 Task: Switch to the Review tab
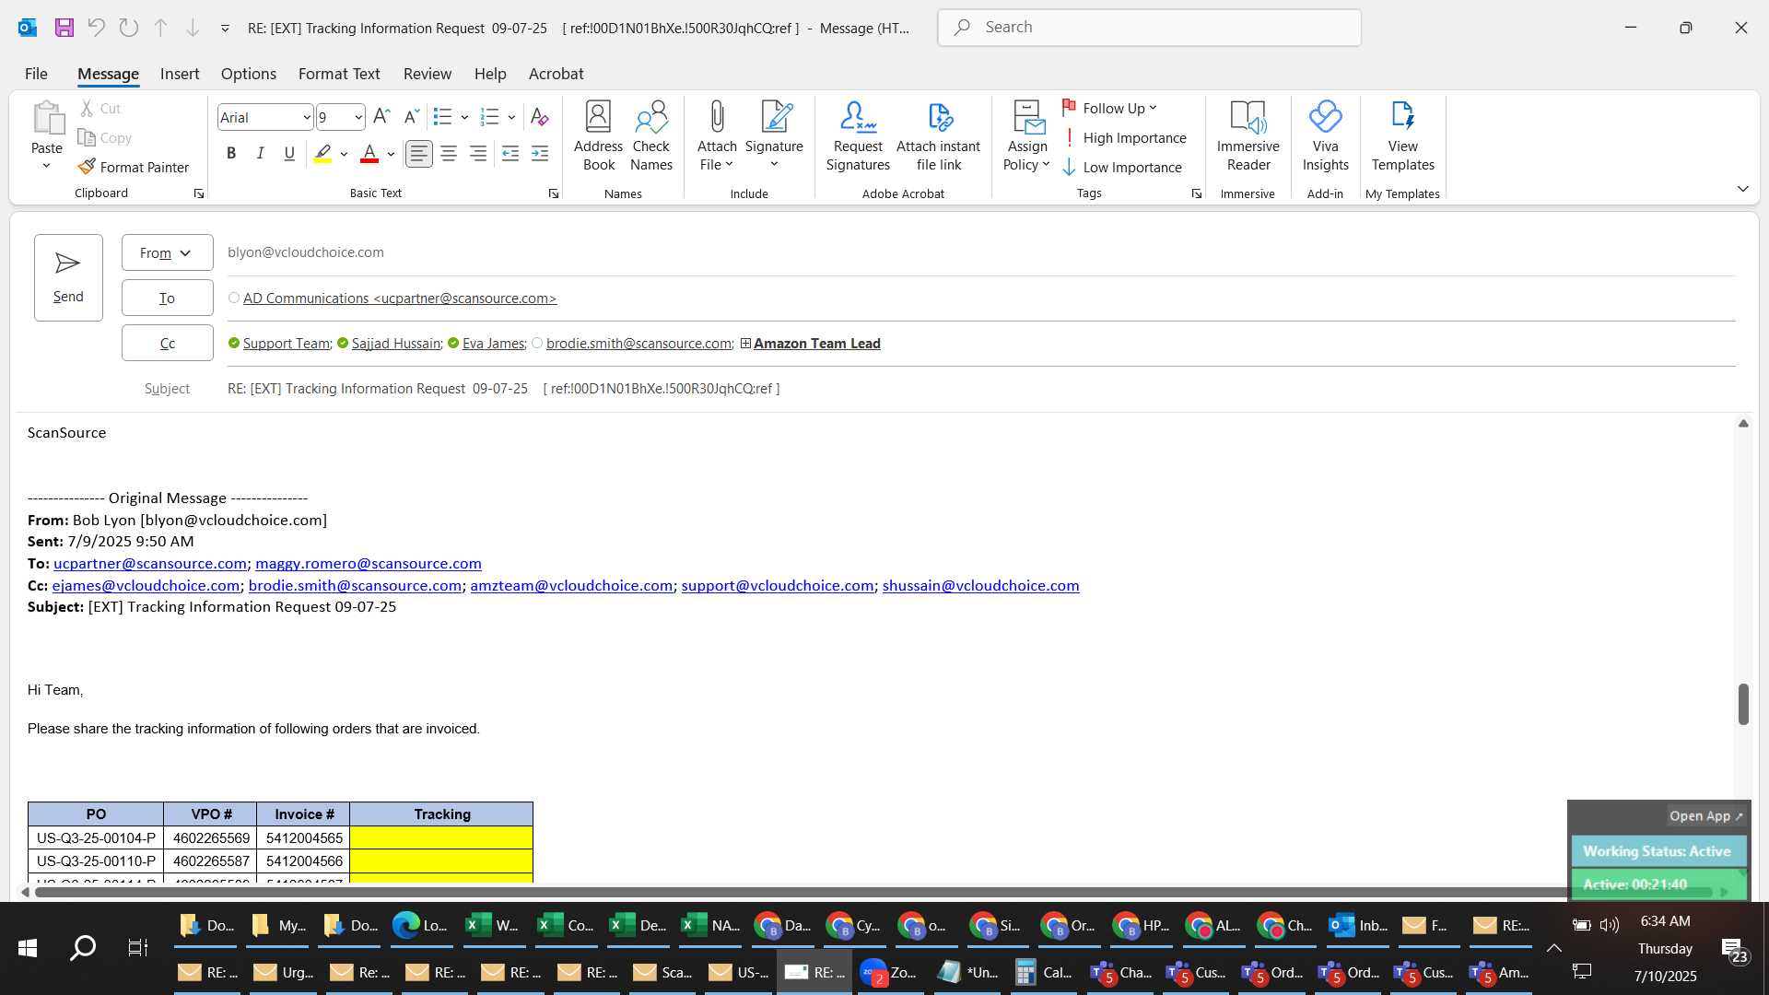pos(428,74)
